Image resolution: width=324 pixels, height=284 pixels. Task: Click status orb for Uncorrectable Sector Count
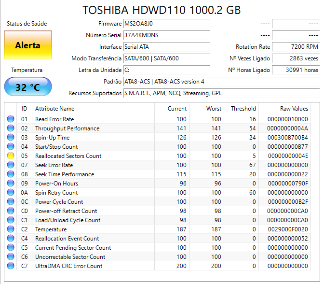pos(11,256)
